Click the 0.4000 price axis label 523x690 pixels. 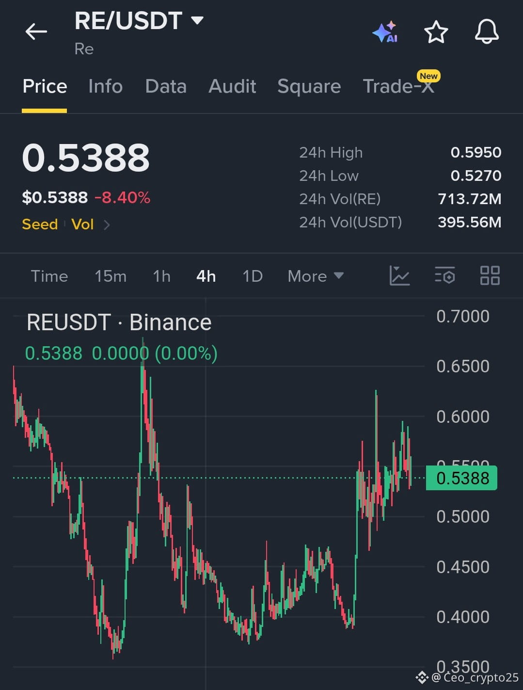tap(463, 617)
